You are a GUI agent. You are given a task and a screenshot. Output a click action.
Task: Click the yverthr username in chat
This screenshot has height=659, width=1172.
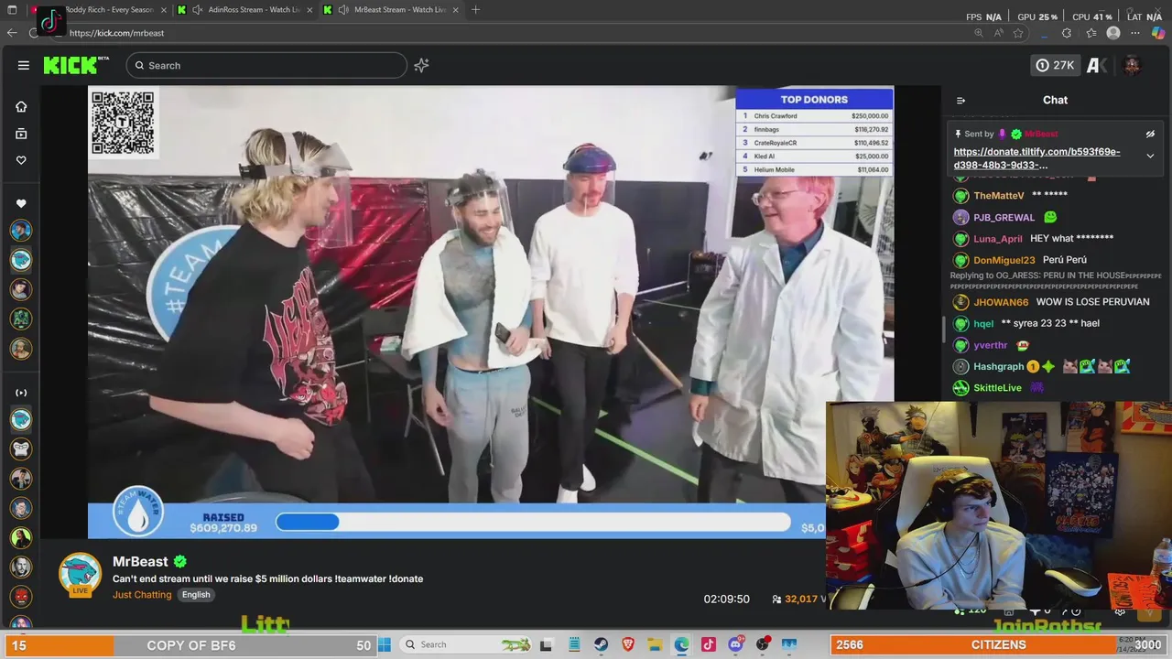(991, 345)
